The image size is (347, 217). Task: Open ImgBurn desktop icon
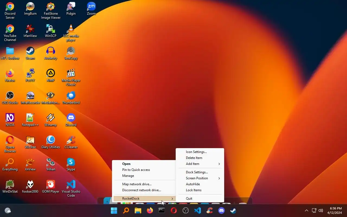(x=30, y=9)
